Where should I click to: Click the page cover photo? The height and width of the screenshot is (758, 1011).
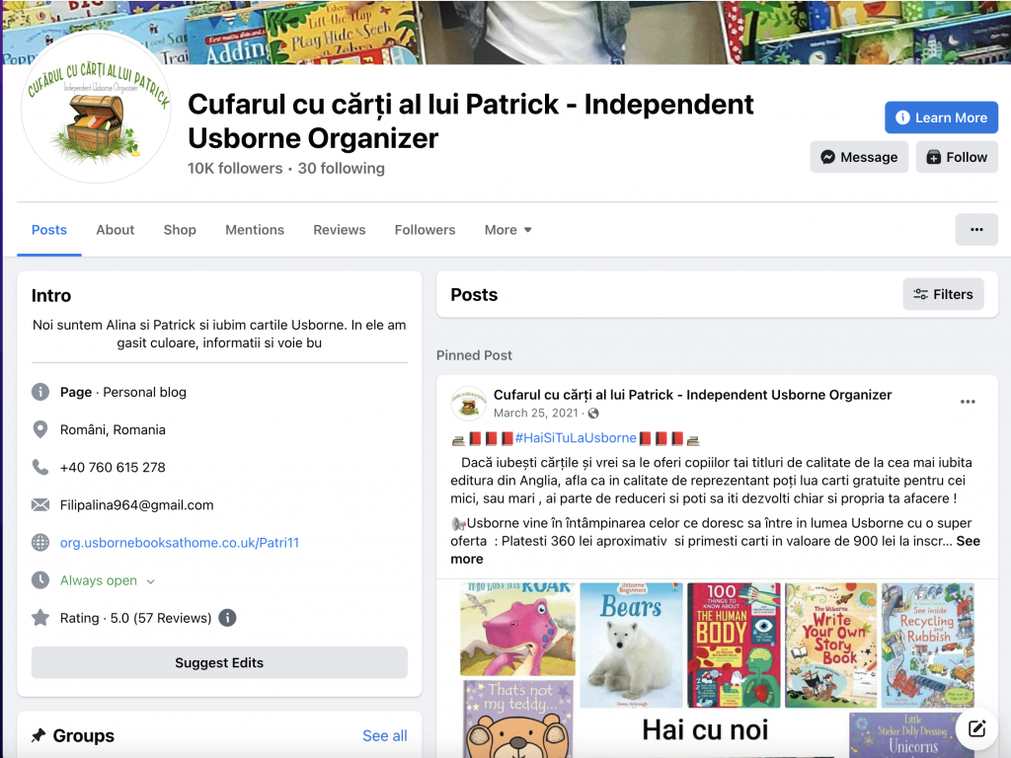point(506,32)
